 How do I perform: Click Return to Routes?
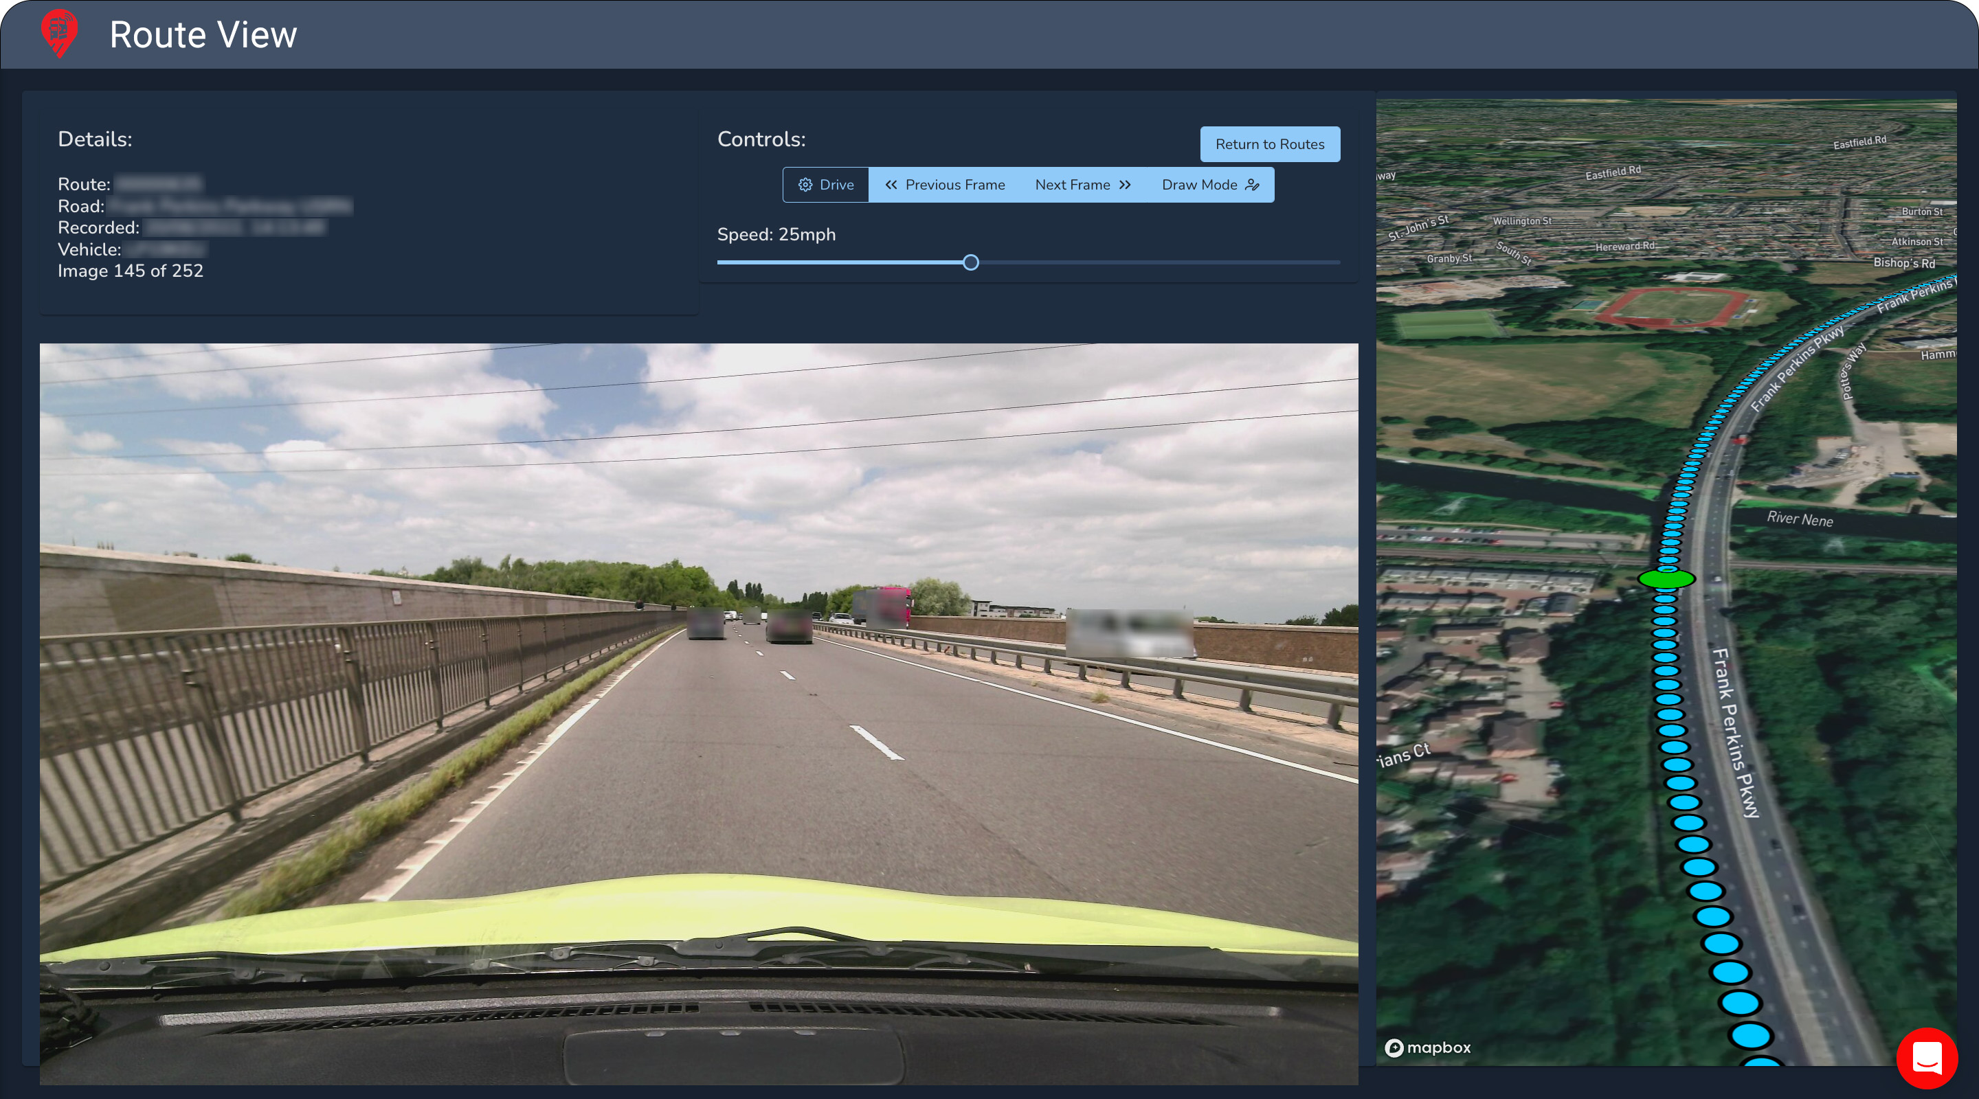pos(1270,144)
